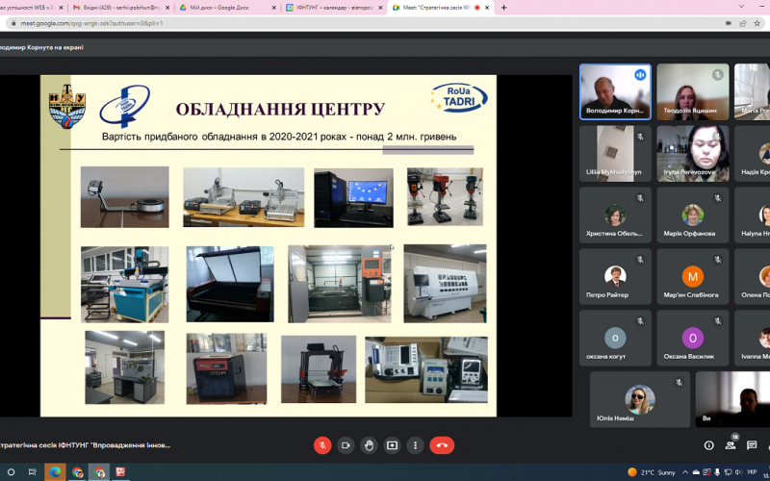Show the participants people panel

tap(731, 445)
